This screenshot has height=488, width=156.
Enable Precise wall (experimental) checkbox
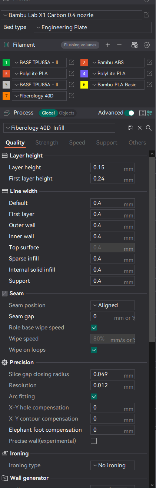94,441
